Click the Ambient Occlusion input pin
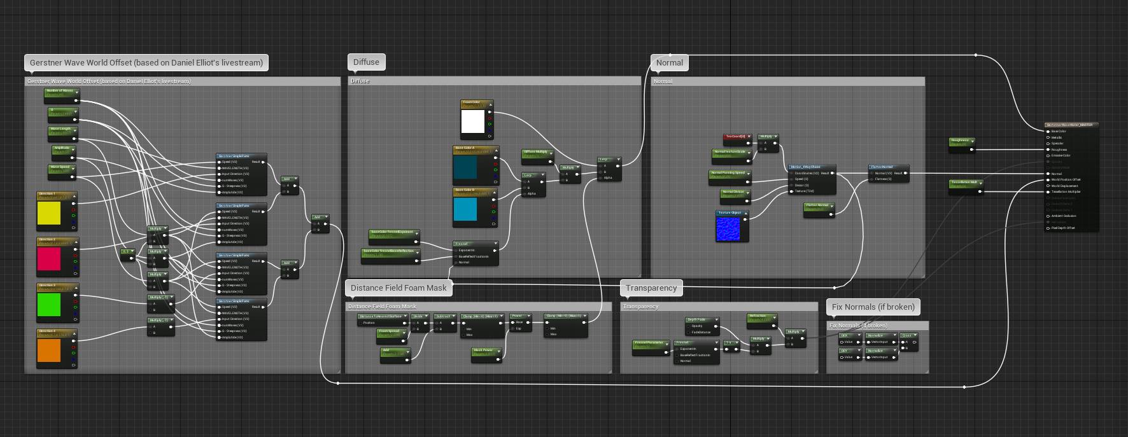1128x437 pixels. 1048,216
